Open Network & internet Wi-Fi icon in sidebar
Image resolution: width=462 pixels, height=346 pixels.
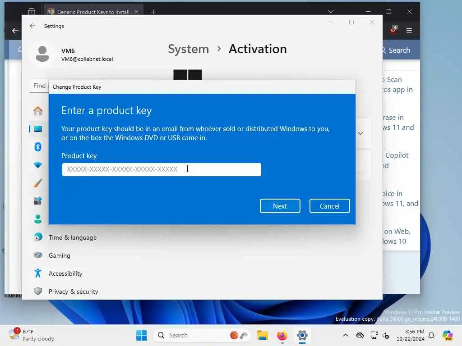38,165
